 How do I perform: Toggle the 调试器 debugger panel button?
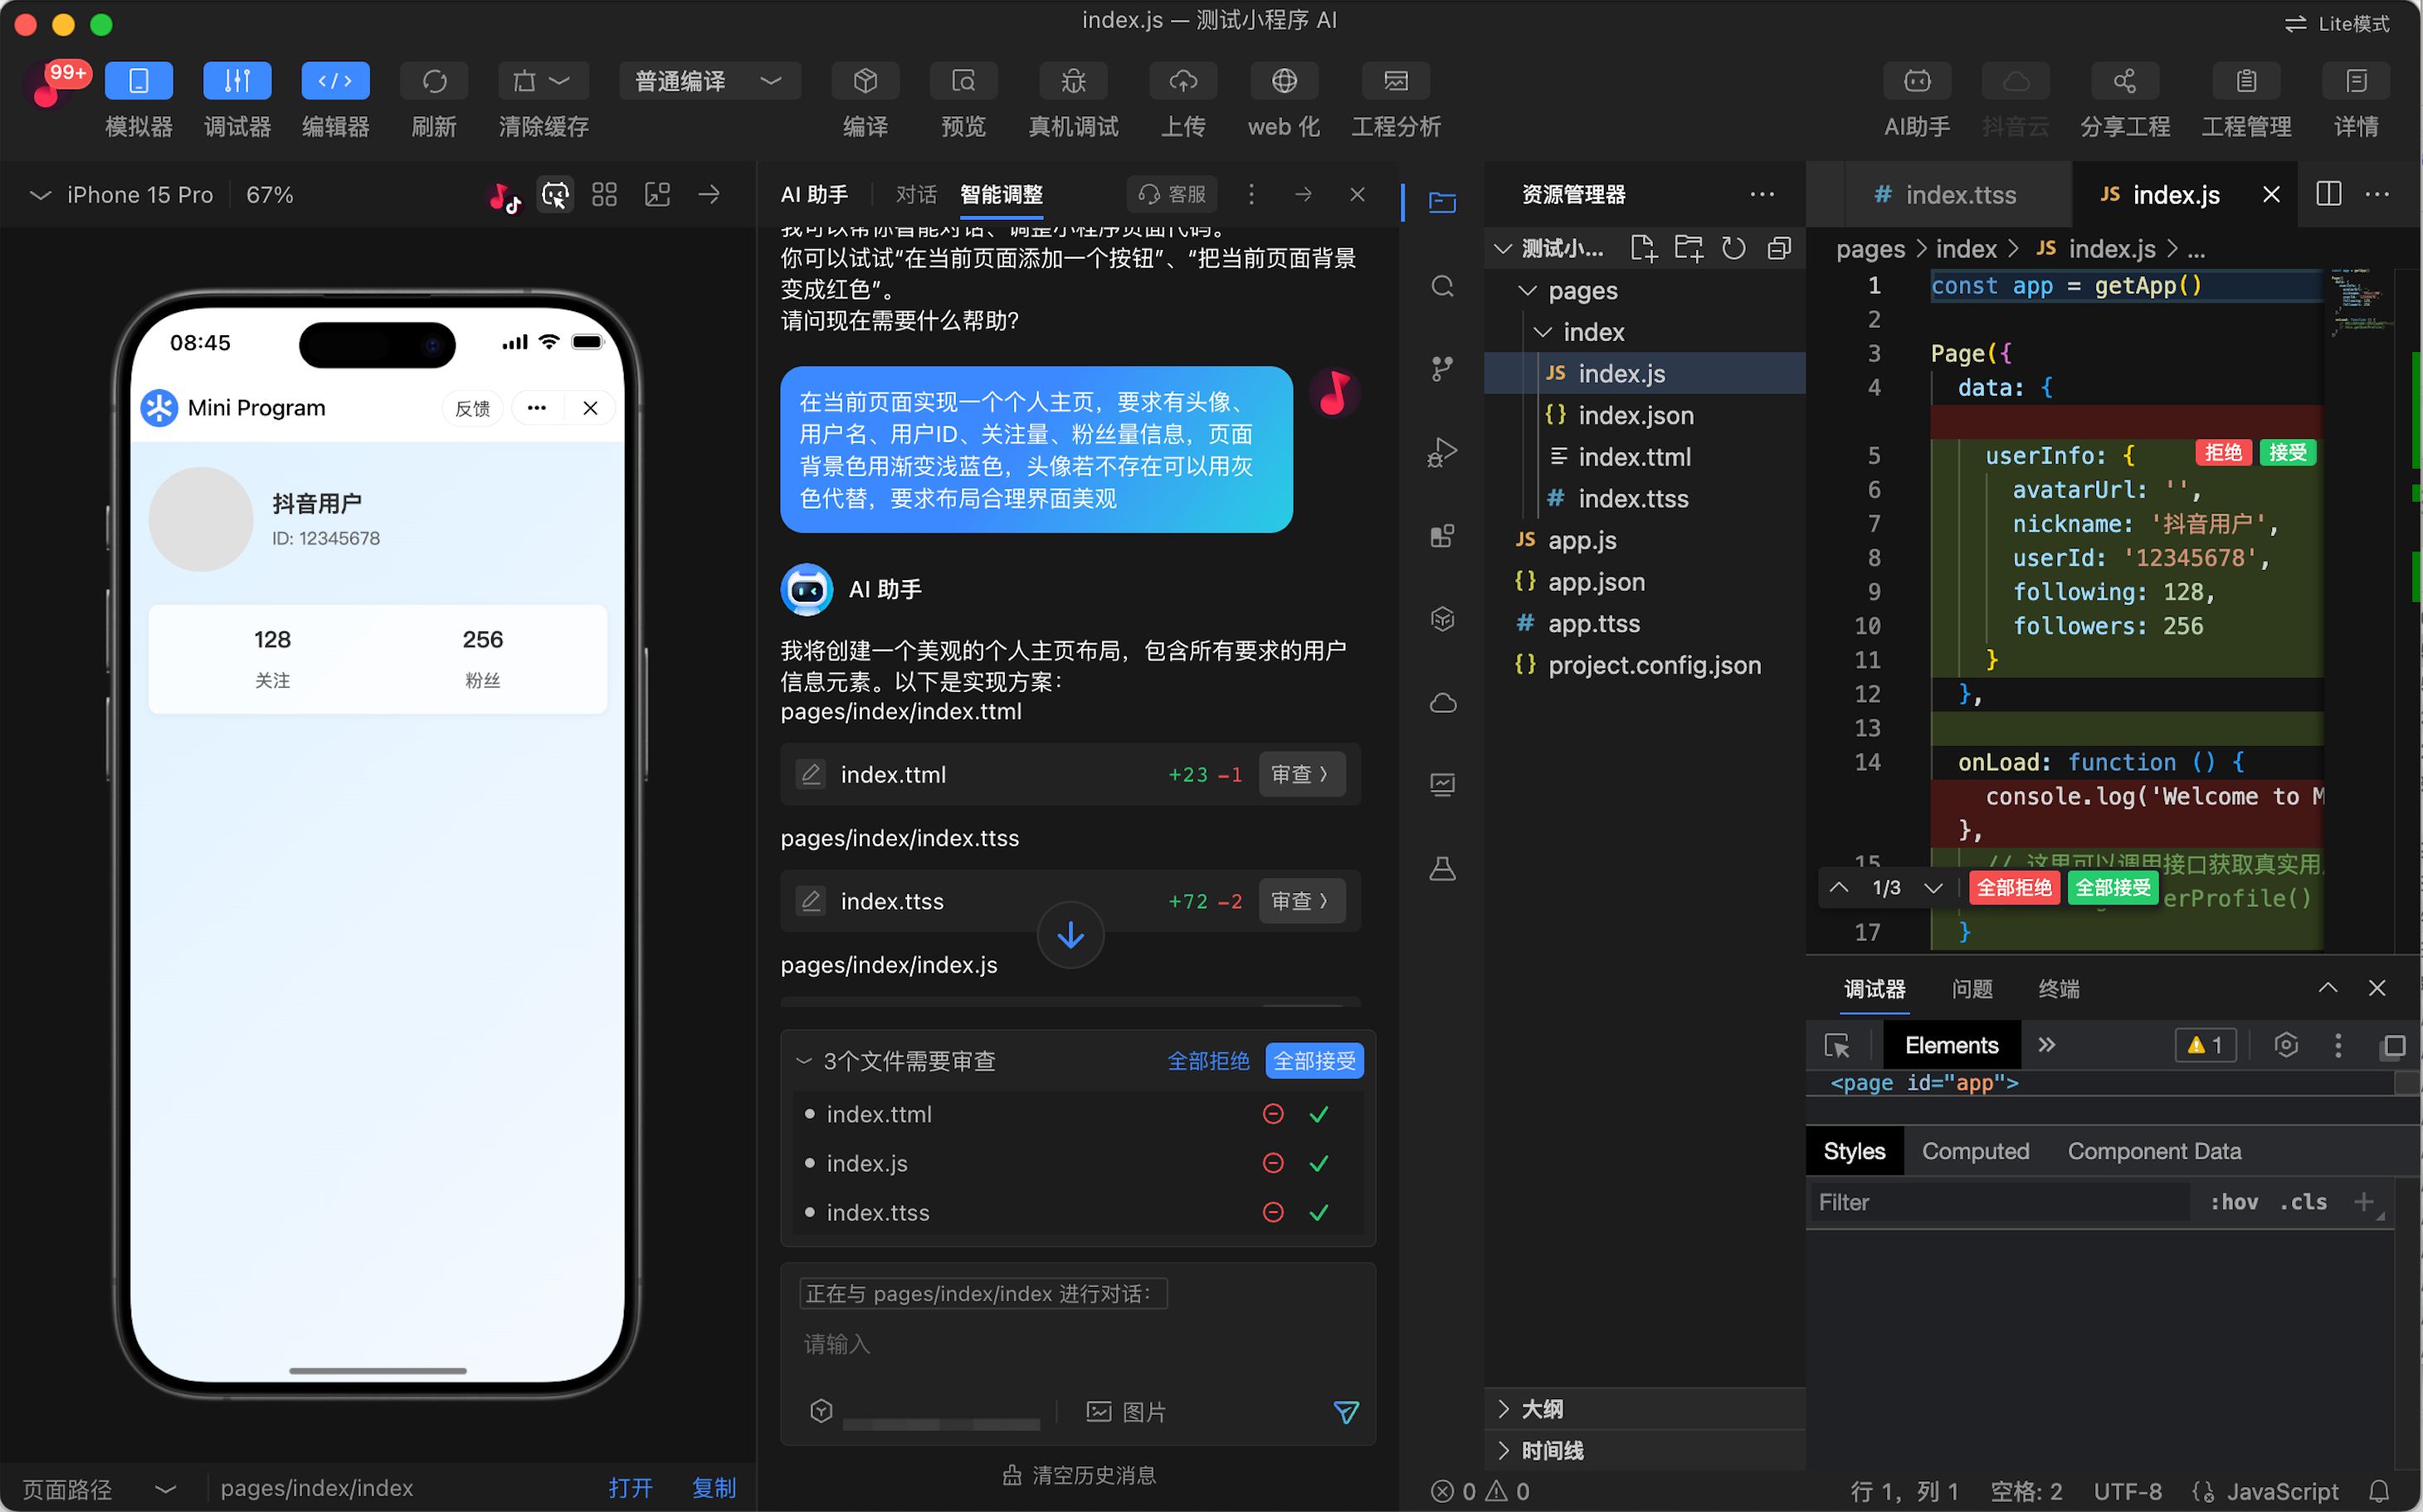[x=237, y=81]
